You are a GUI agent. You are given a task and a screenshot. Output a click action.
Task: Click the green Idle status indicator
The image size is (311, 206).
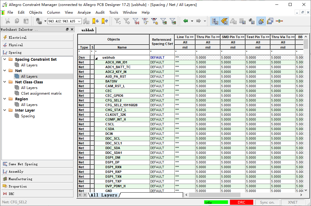pyautogui.click(x=216, y=202)
